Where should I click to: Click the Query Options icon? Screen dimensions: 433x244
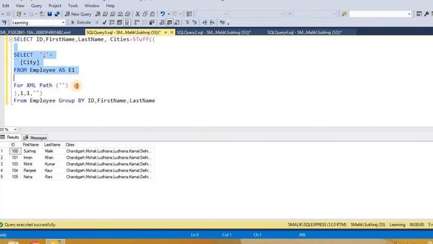119,22
